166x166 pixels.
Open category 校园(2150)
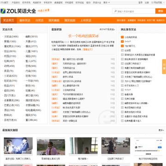click(x=10, y=56)
